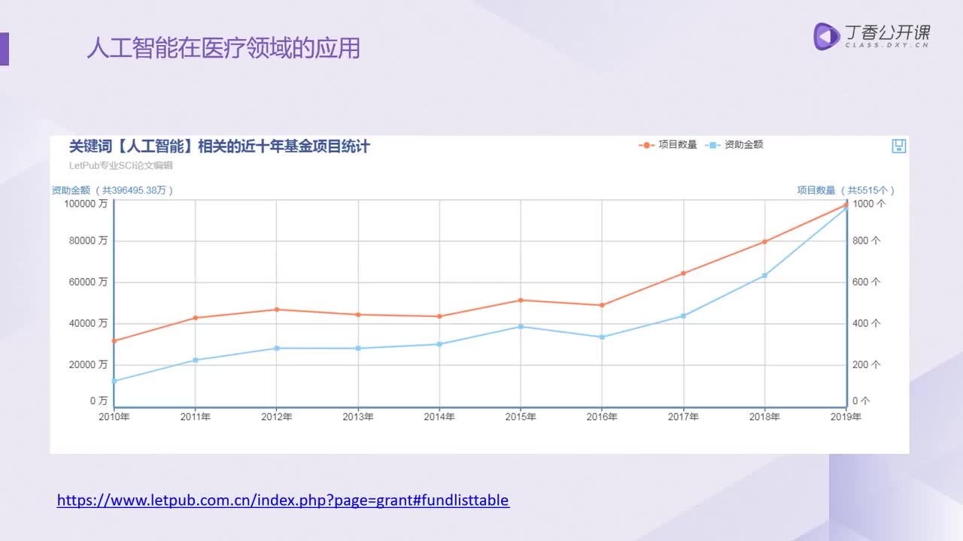
Task: Click the 项目数量 total axis label
Action: coord(846,191)
